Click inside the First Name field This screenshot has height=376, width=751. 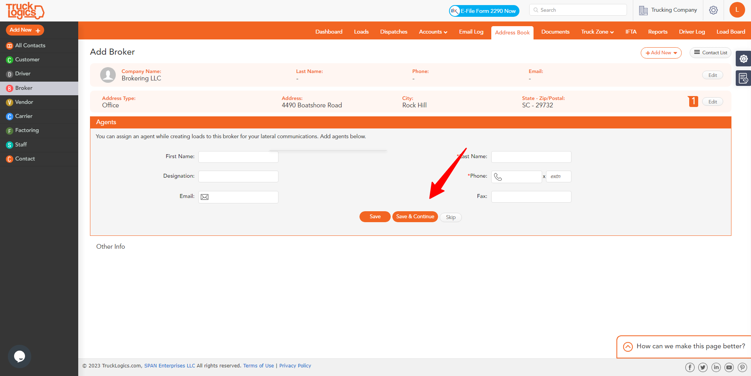238,157
